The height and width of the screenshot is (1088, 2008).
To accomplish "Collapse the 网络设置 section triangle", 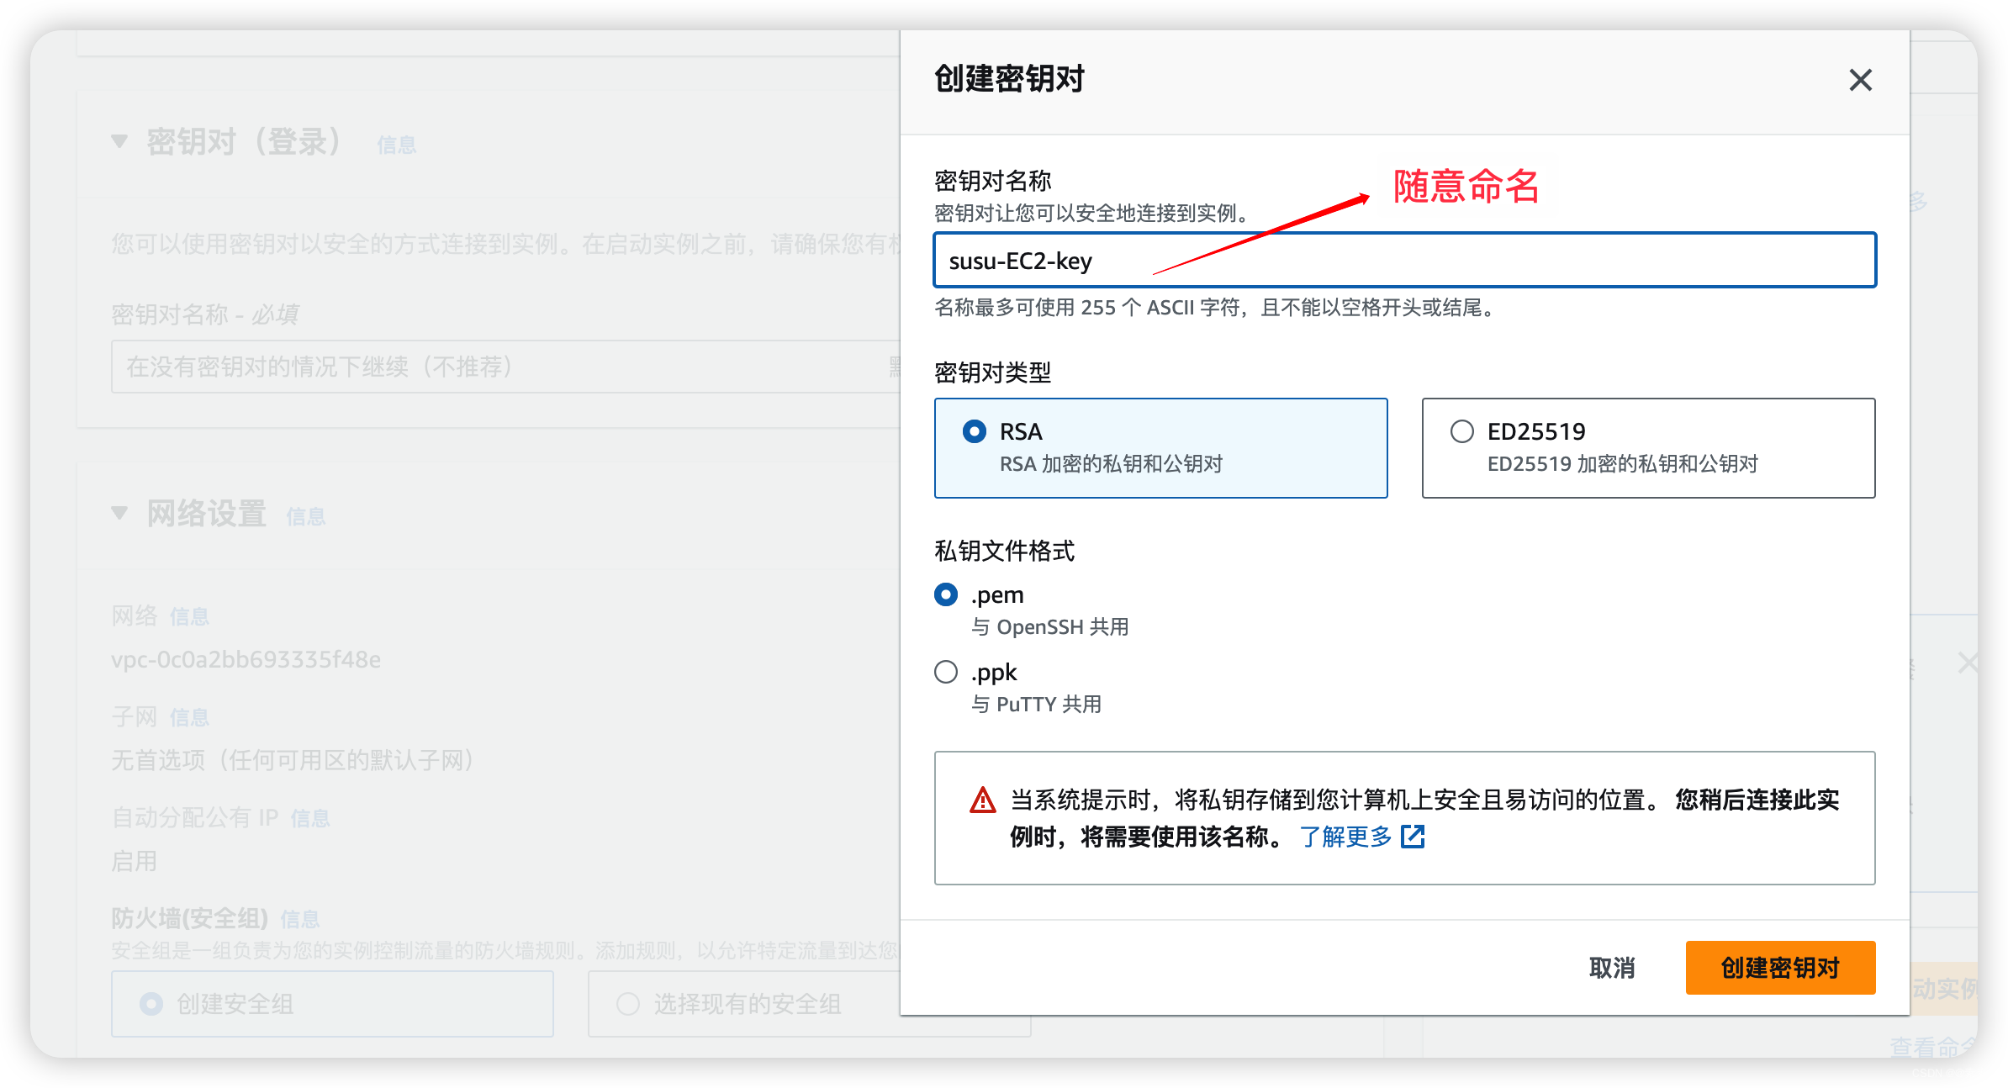I will point(119,513).
